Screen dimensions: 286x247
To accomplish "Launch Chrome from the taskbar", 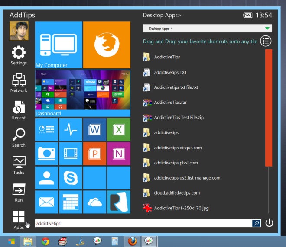I will (45, 241).
